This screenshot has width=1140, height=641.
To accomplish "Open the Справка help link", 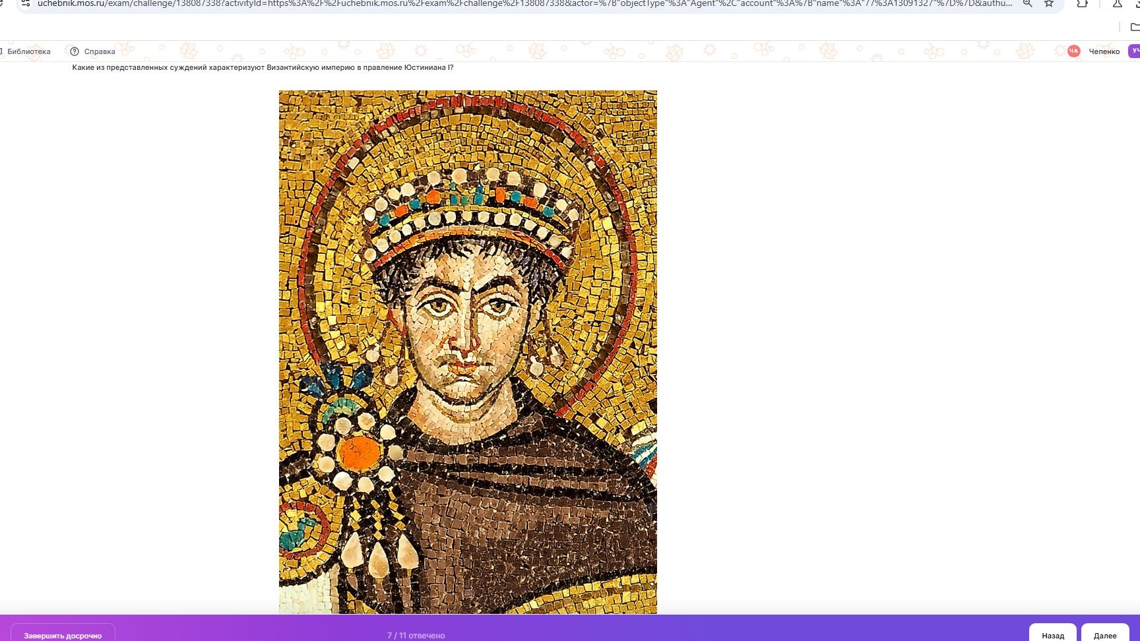I will (x=100, y=51).
